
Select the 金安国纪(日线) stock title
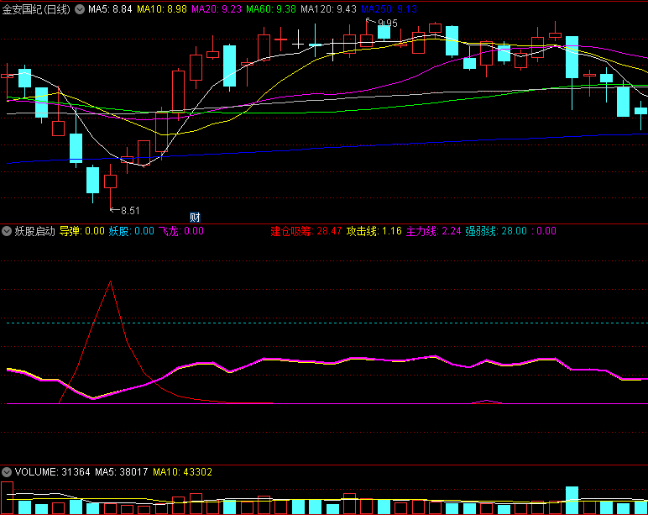[x=36, y=9]
